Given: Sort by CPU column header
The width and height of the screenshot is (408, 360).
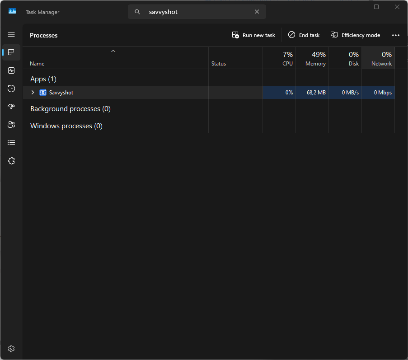Looking at the screenshot, I should 279,58.
